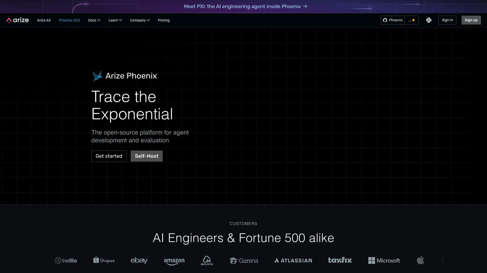The height and width of the screenshot is (273, 487).
Task: Click the Sign up button
Action: 471,20
